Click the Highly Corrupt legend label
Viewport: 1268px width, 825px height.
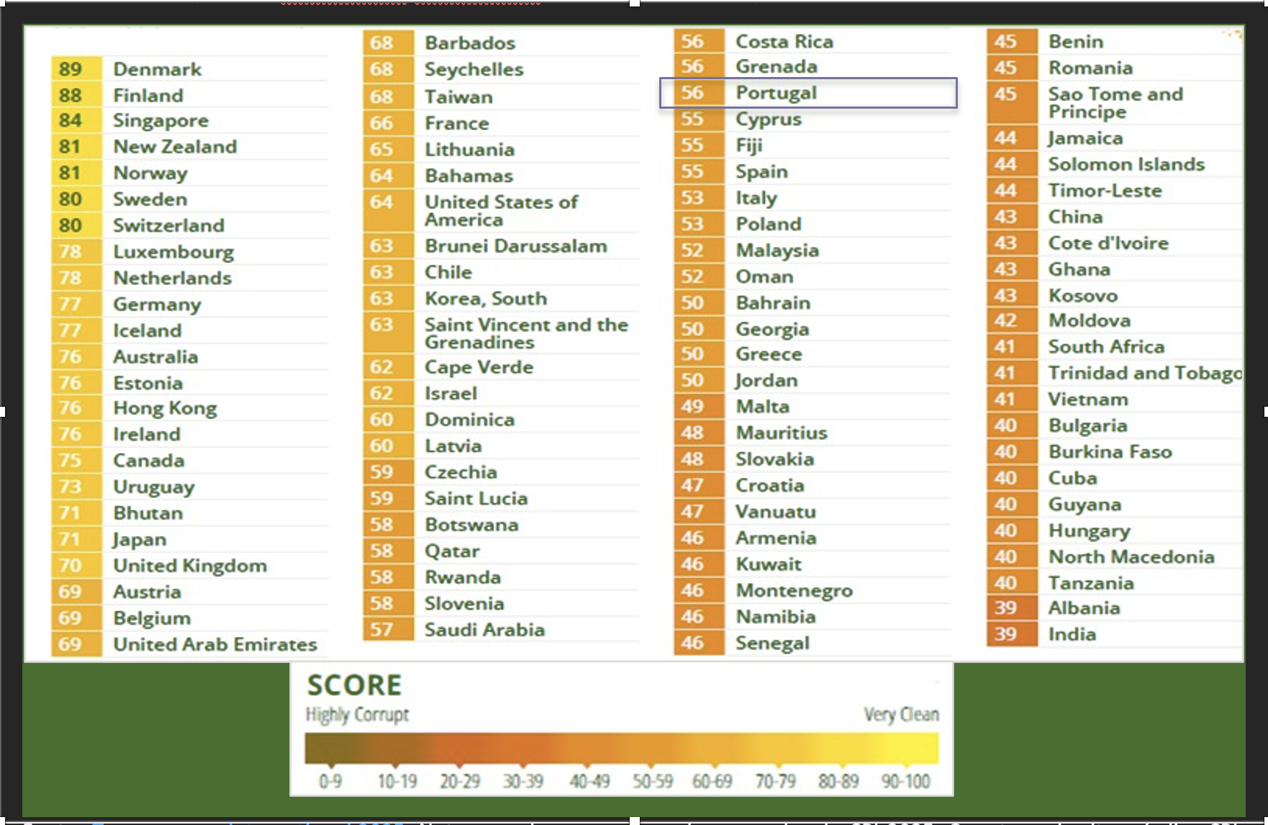point(357,714)
